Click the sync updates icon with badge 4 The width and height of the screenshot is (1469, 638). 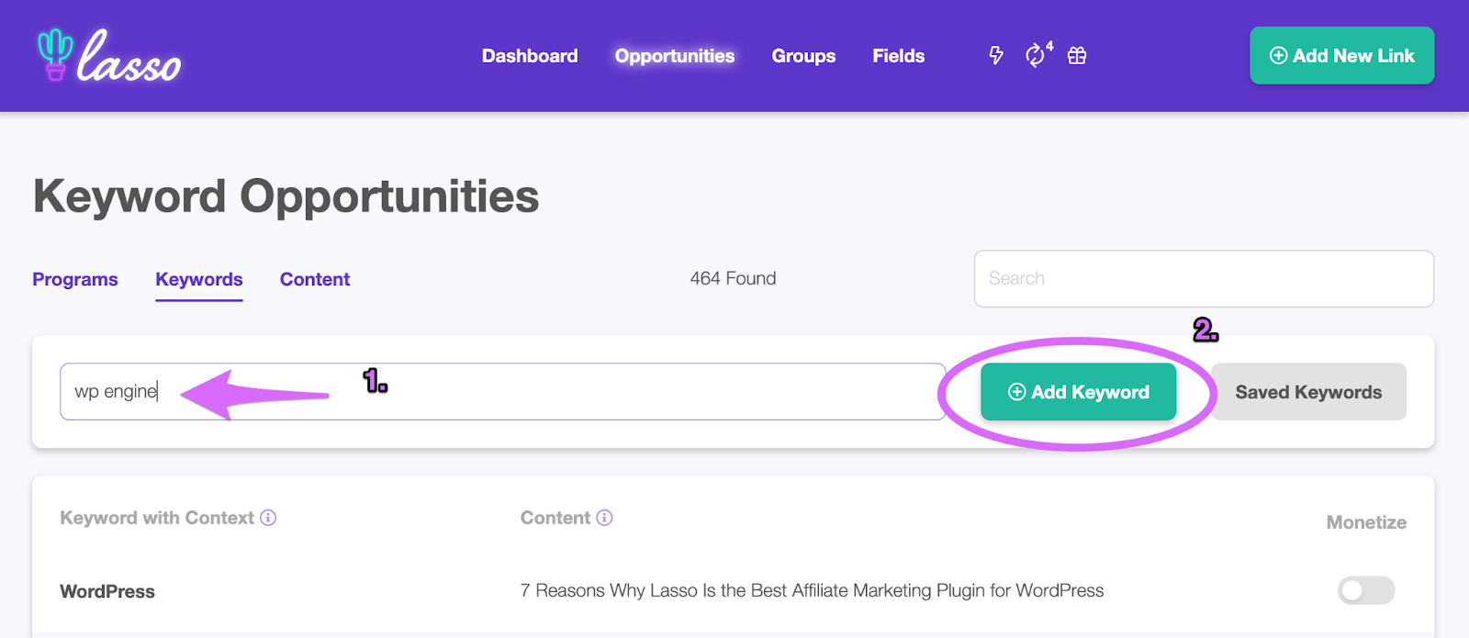[1037, 55]
